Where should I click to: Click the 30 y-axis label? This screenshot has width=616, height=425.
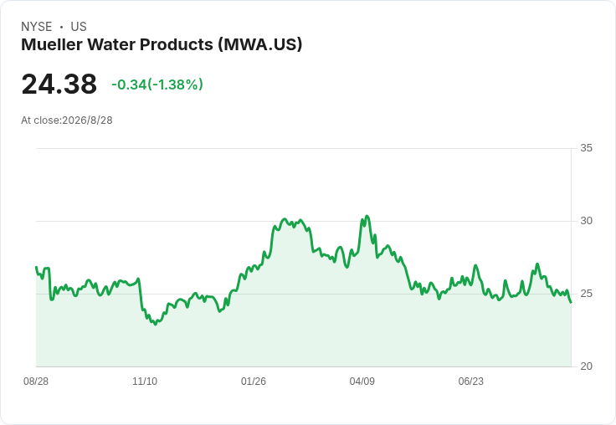586,221
